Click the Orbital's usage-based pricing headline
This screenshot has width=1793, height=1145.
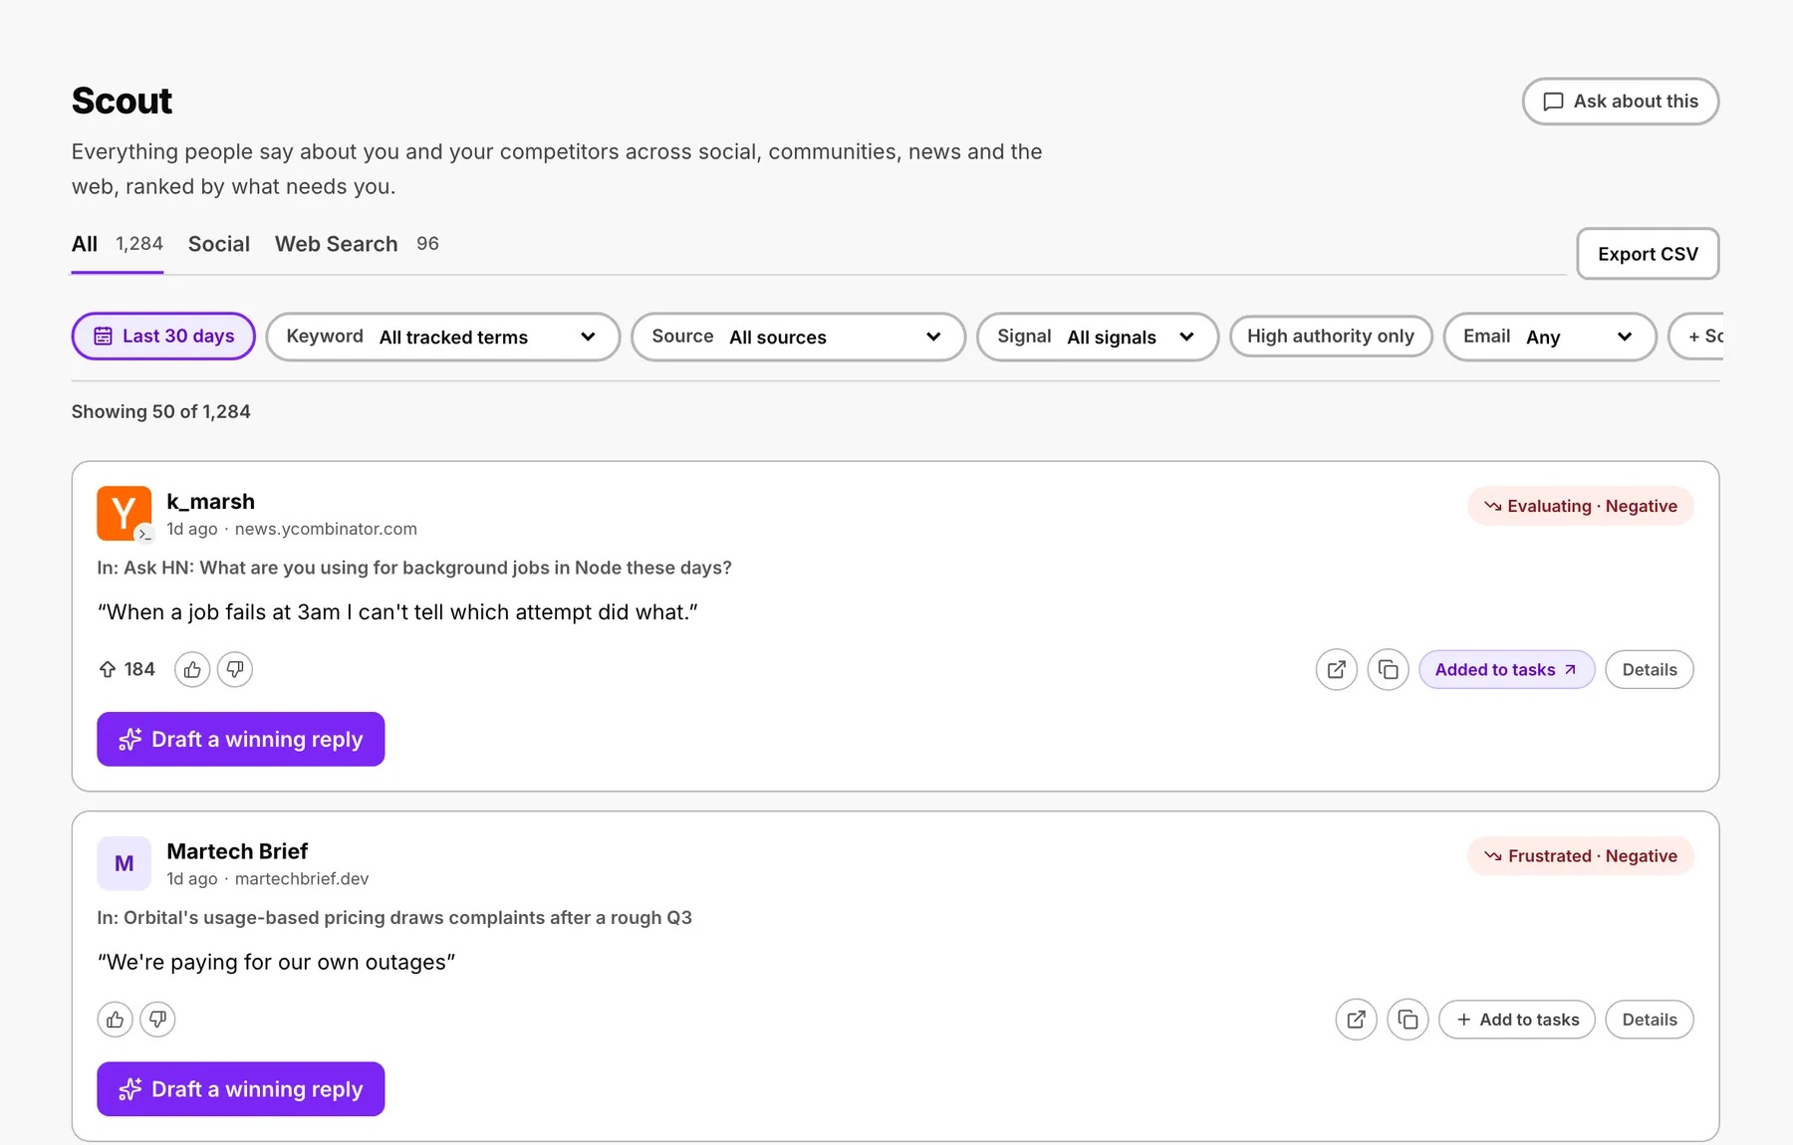click(394, 918)
